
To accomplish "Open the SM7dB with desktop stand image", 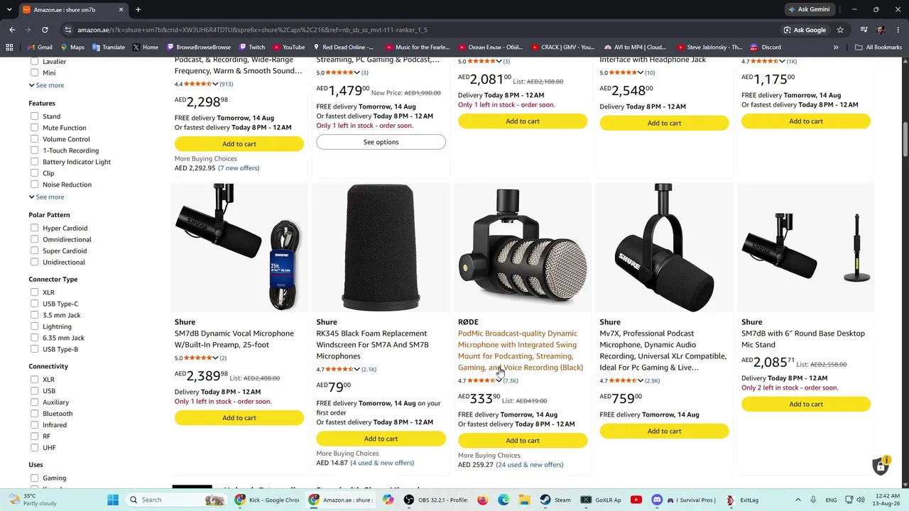I will pos(806,248).
